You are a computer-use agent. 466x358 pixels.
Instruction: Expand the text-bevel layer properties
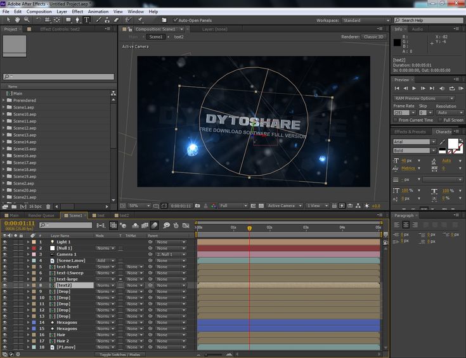pos(28,266)
